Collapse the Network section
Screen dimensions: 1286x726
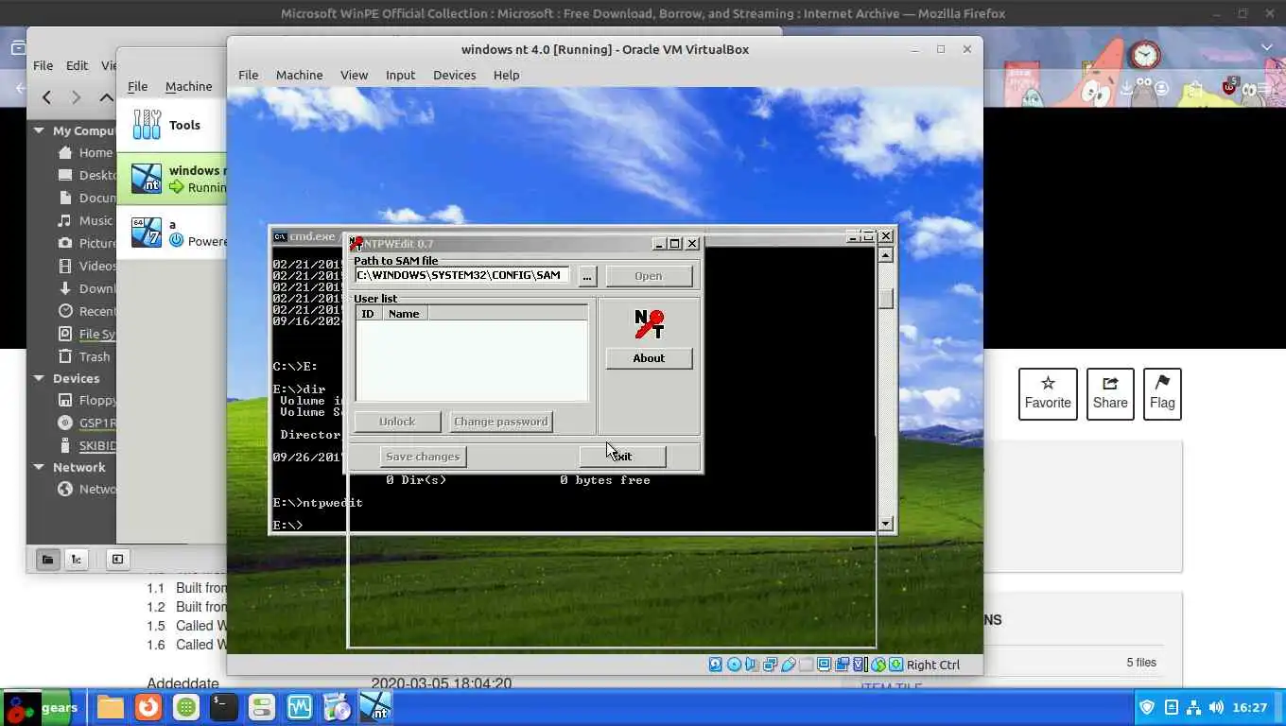[x=39, y=467]
